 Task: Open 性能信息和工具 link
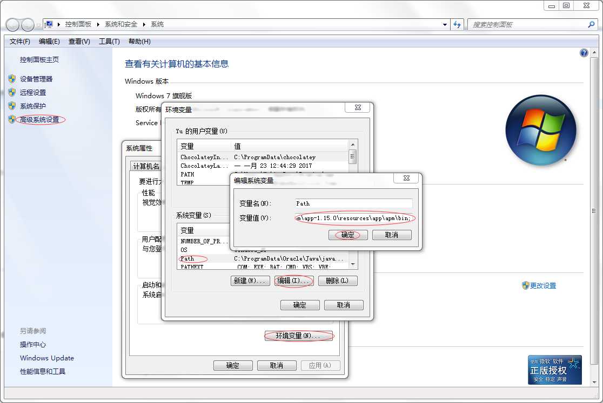coord(43,371)
